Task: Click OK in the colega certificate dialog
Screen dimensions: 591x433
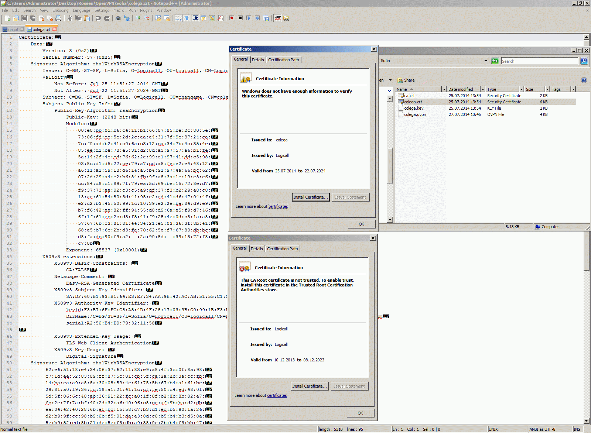Action: [x=361, y=224]
